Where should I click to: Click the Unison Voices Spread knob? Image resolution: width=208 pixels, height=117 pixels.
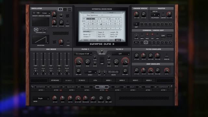click(x=144, y=14)
